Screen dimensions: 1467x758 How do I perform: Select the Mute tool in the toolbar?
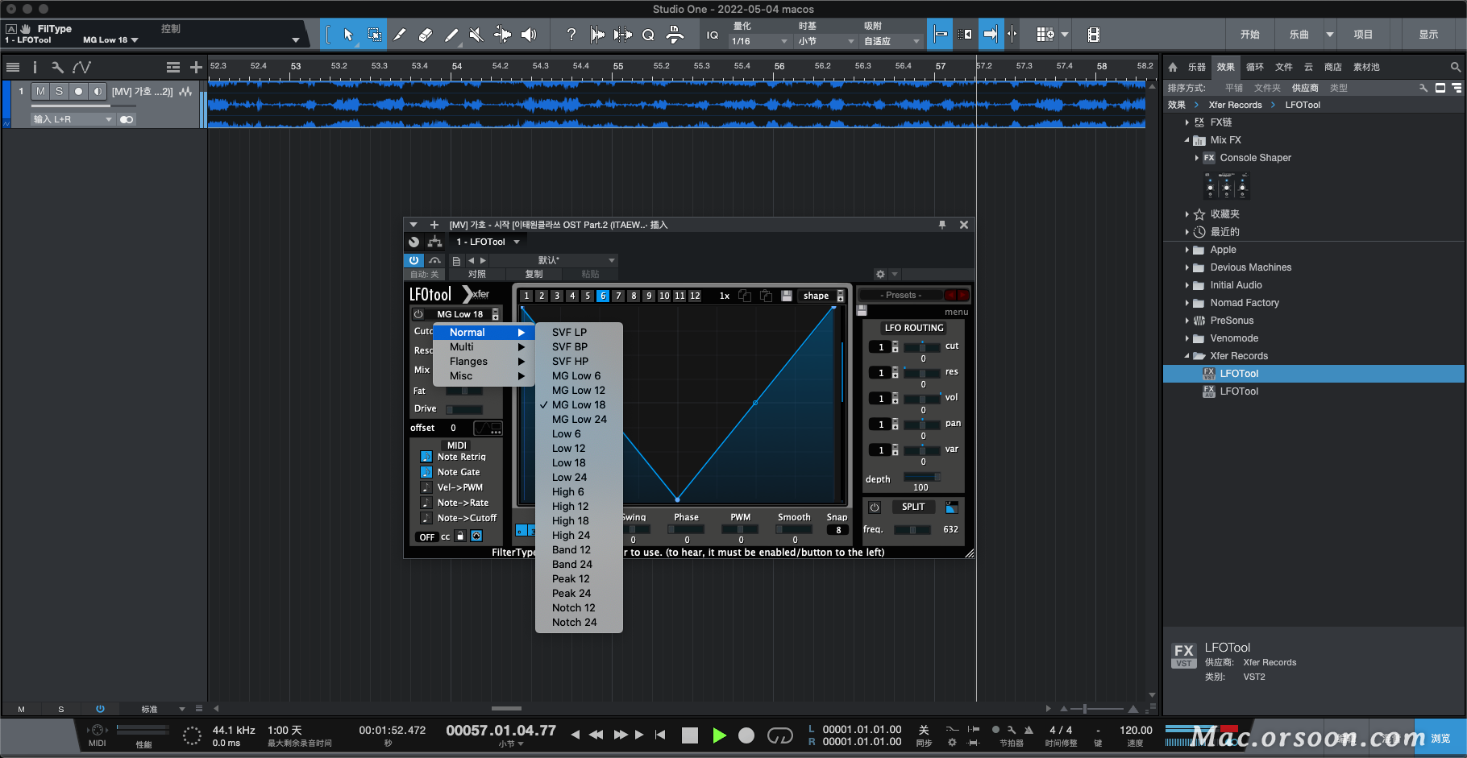pyautogui.click(x=476, y=34)
